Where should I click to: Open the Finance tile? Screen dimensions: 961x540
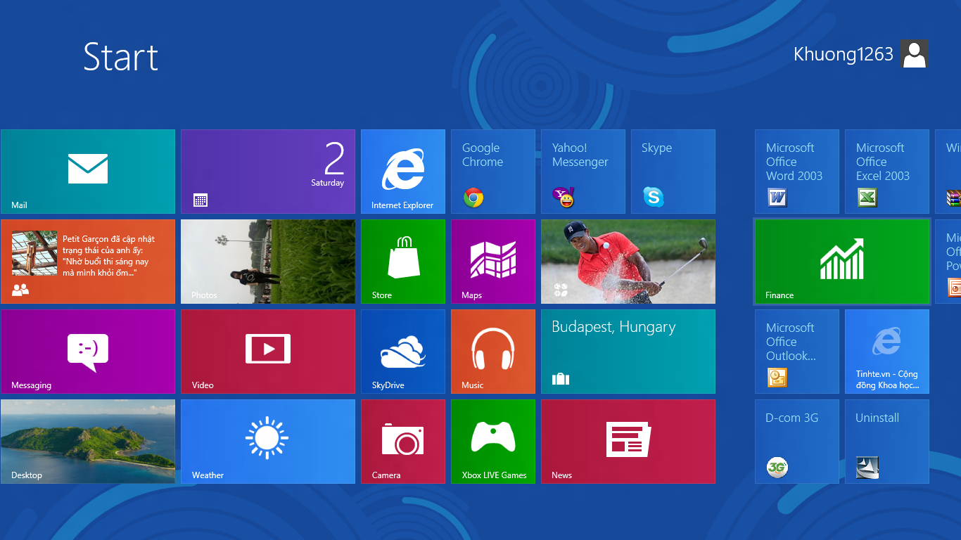[842, 262]
